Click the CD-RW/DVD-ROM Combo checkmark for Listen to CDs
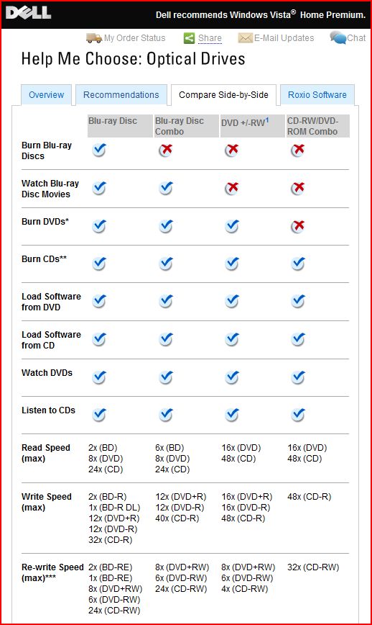This screenshot has width=372, height=625. [298, 415]
